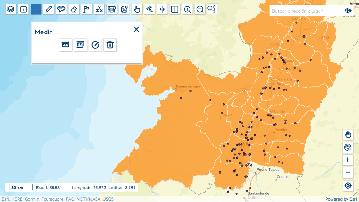Click the Sevilla town label

[x=324, y=37]
